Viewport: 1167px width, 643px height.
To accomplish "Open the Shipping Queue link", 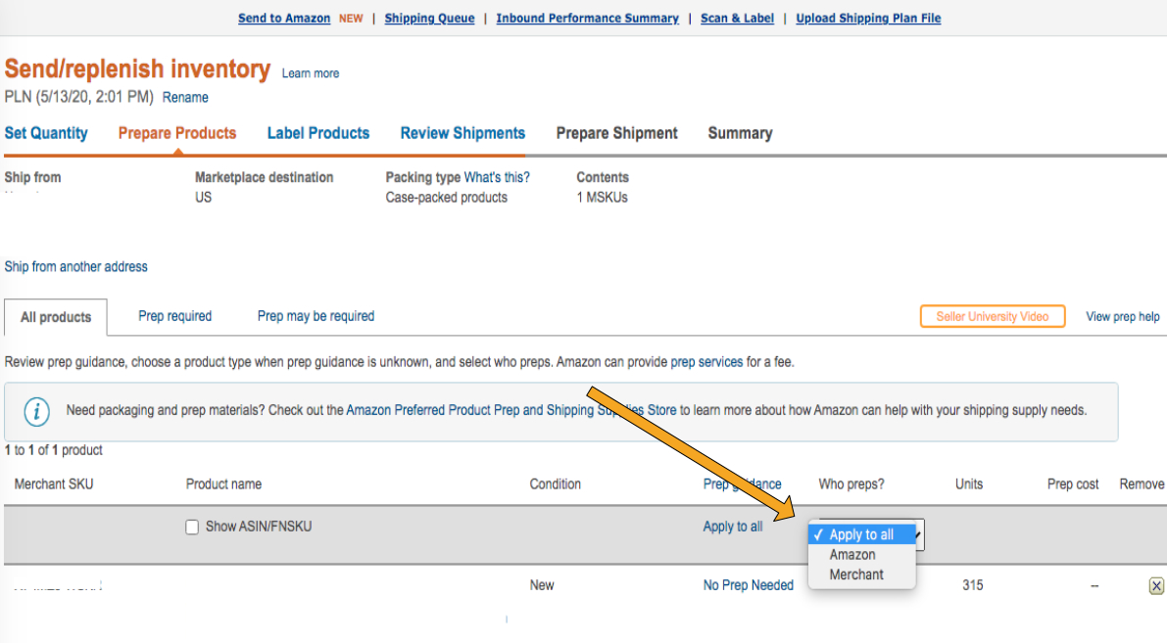I will 429,18.
